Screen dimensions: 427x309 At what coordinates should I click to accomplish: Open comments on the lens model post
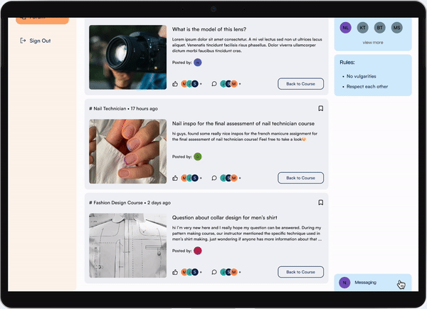click(214, 84)
